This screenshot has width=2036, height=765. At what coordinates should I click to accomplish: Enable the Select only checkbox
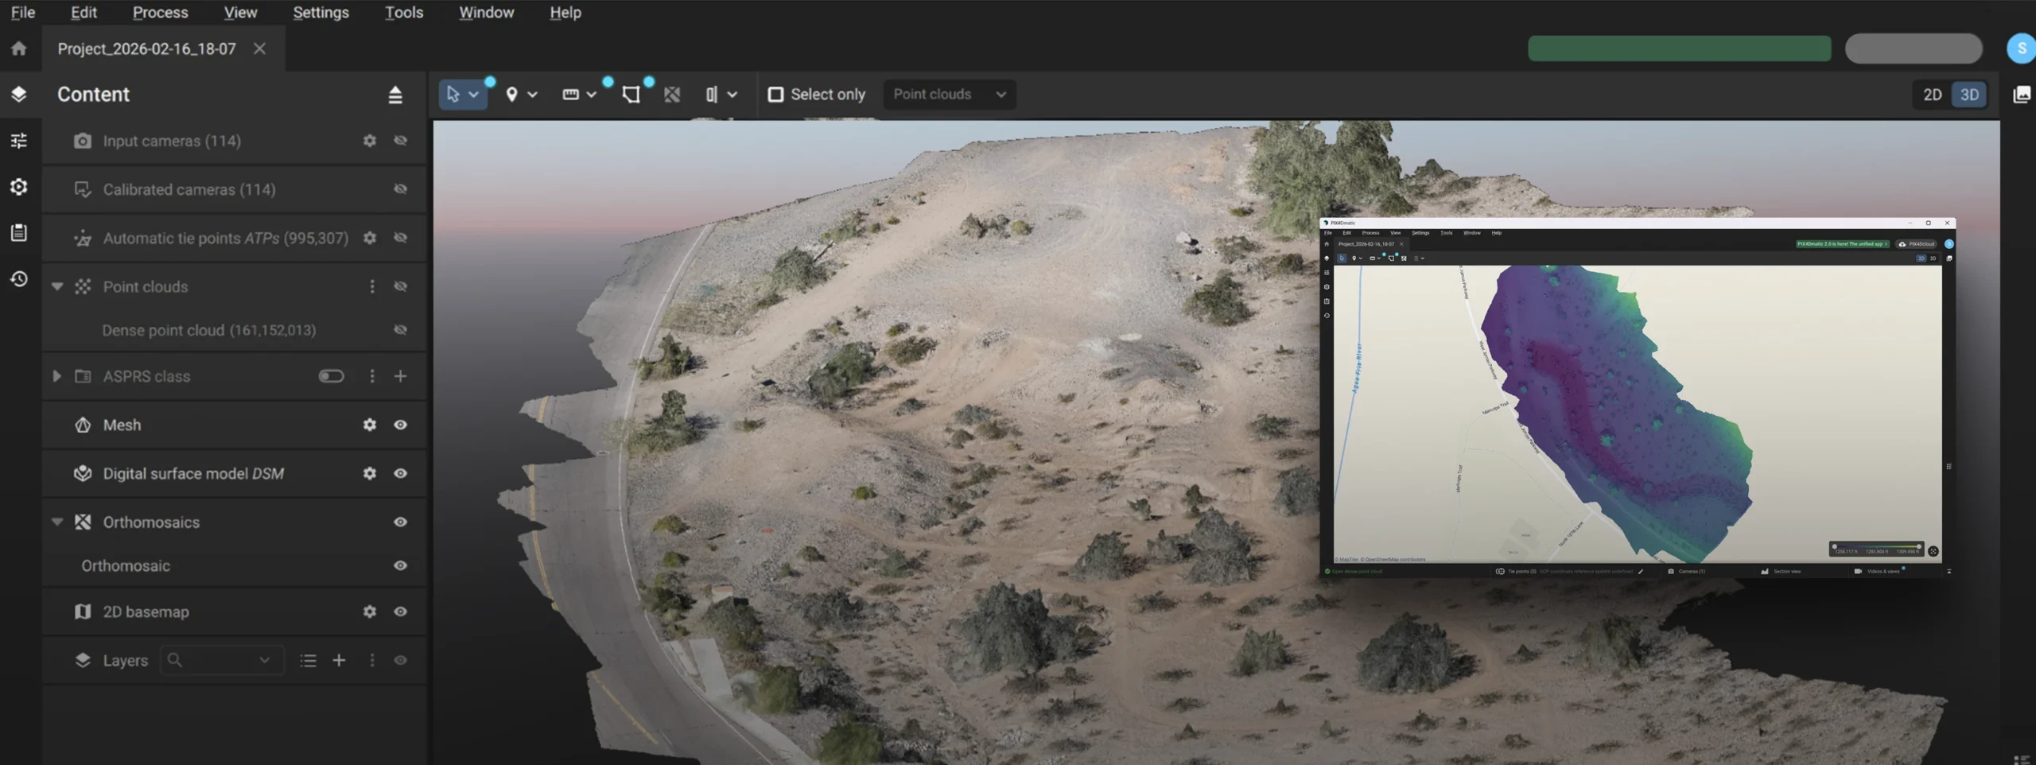[775, 95]
